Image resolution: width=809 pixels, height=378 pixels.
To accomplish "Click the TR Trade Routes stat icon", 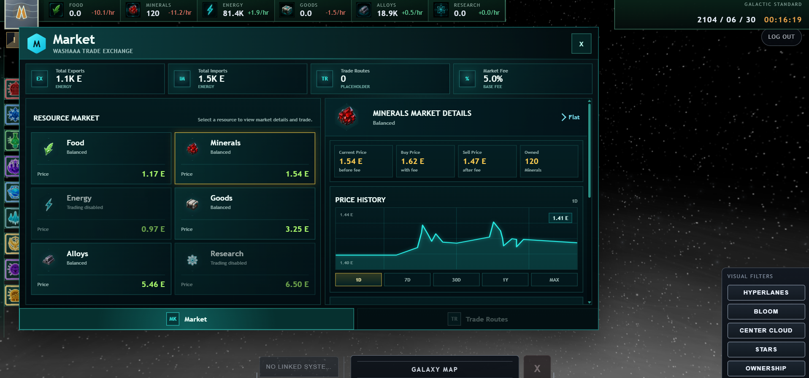I will 325,79.
